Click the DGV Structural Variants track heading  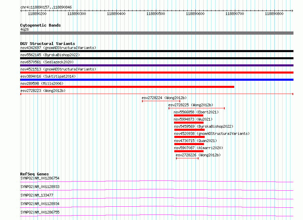click(x=48, y=44)
